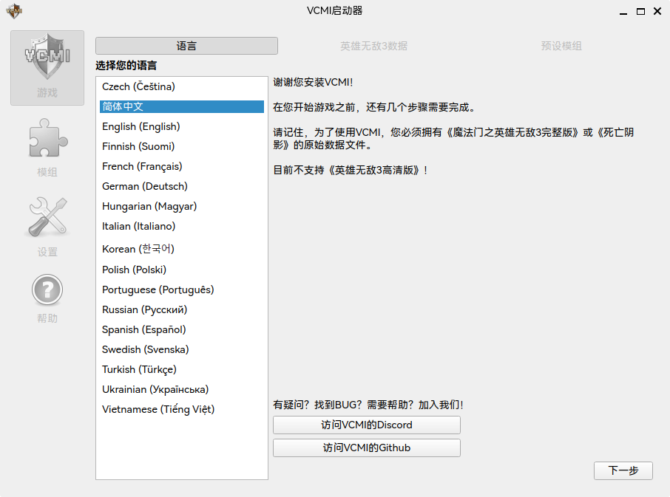The height and width of the screenshot is (497, 670).
Task: Select Finnish (Suomi) language
Action: [x=182, y=146]
